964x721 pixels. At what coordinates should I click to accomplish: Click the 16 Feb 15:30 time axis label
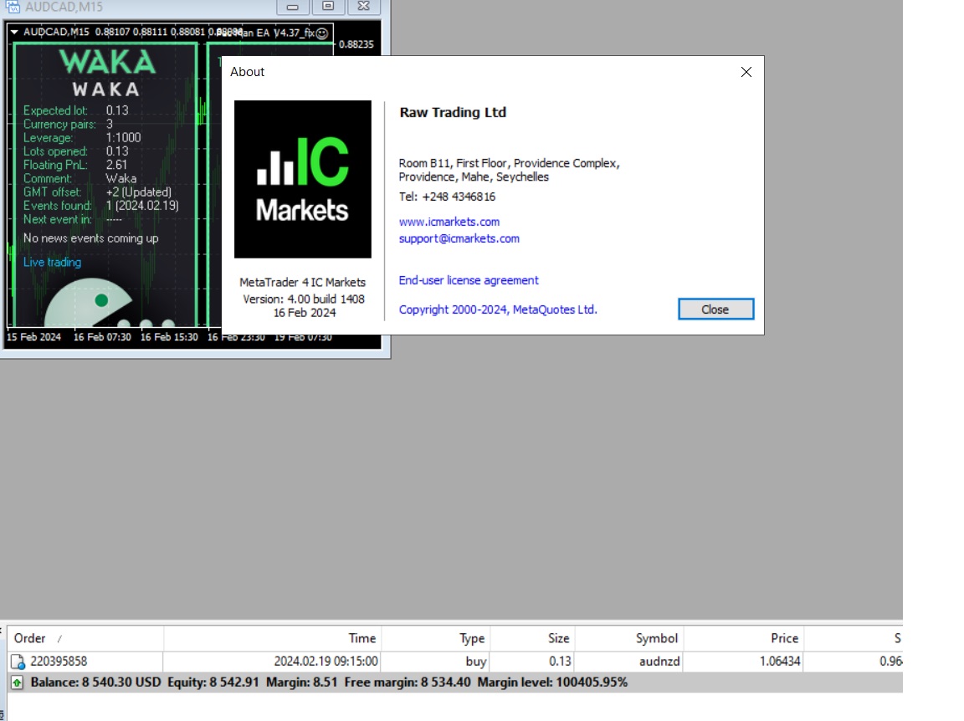[x=169, y=337]
